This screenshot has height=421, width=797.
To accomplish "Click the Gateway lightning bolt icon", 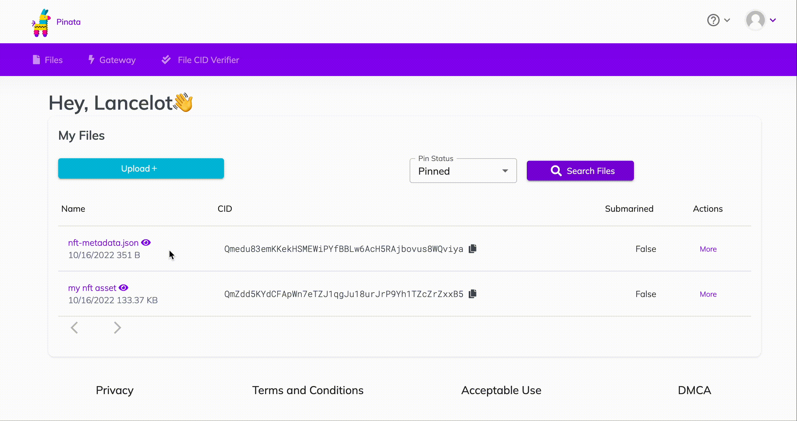I will point(91,59).
